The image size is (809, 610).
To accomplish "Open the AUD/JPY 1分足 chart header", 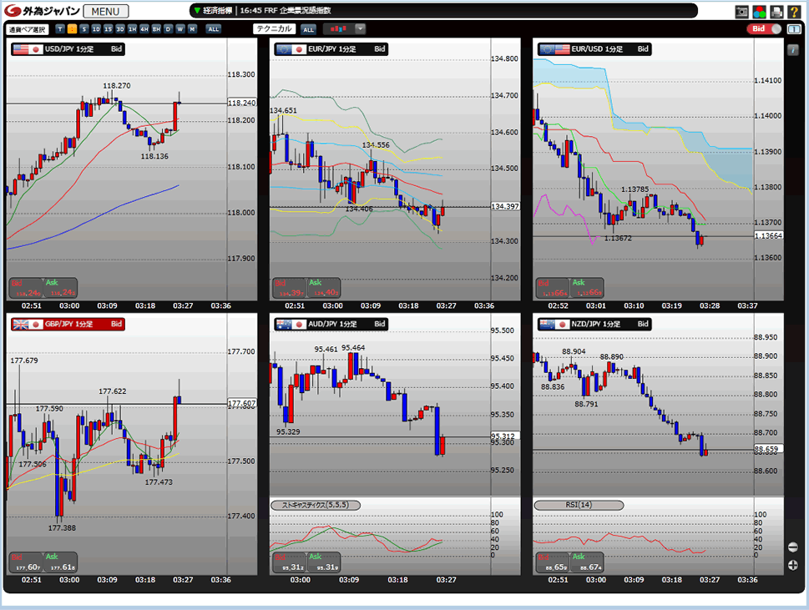I will pyautogui.click(x=331, y=324).
